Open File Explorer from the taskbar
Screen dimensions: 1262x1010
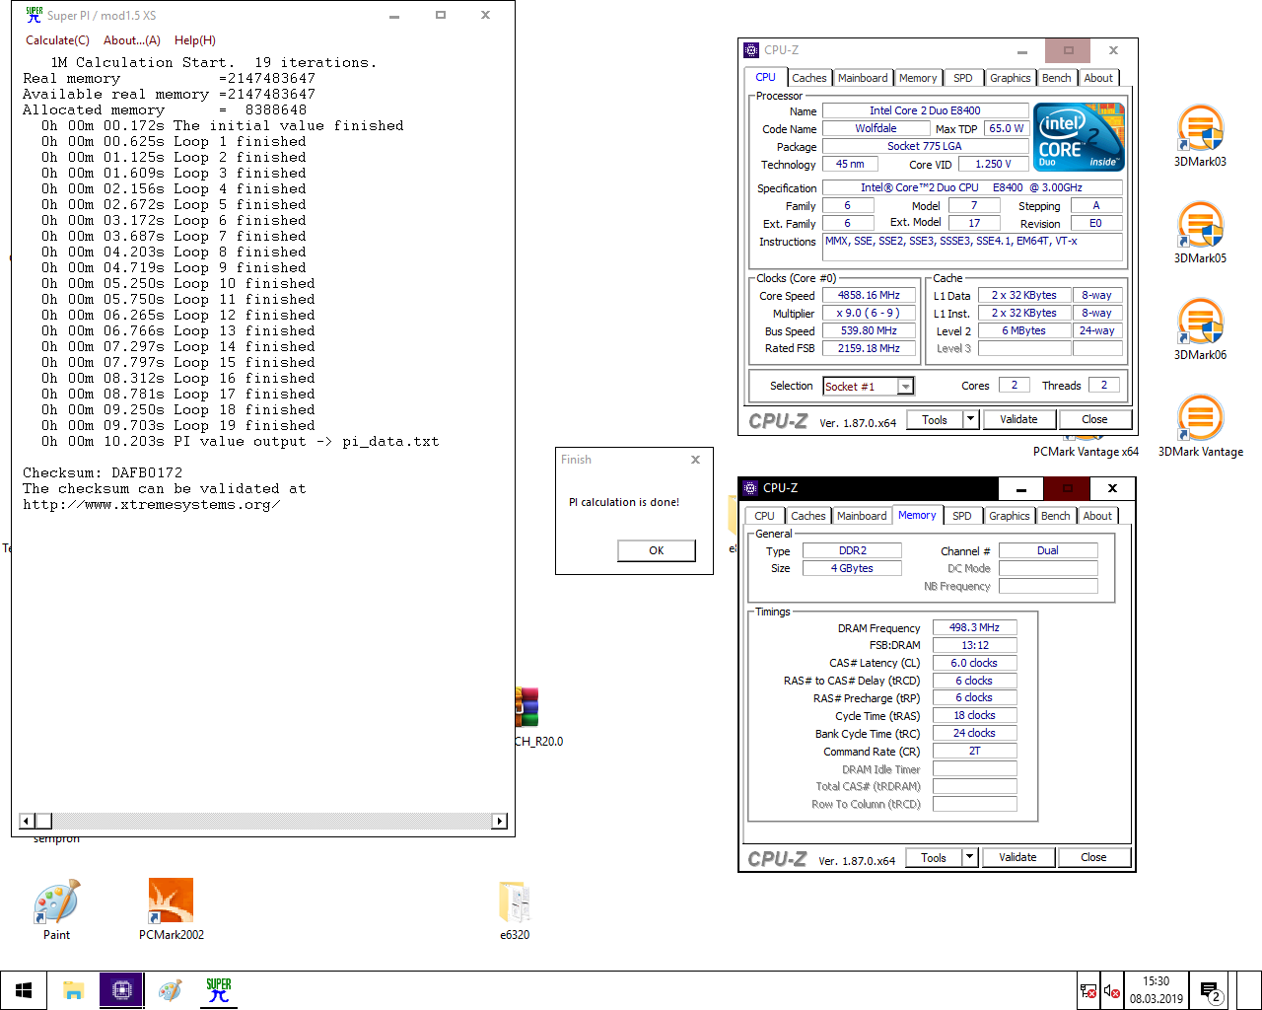(73, 990)
